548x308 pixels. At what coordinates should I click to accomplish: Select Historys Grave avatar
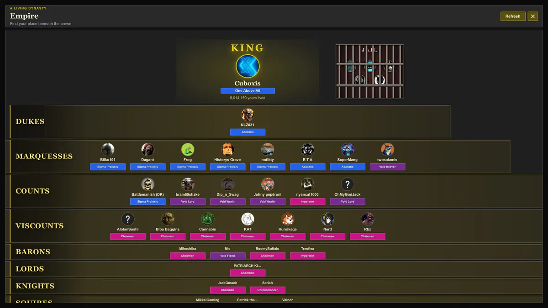[227, 149]
